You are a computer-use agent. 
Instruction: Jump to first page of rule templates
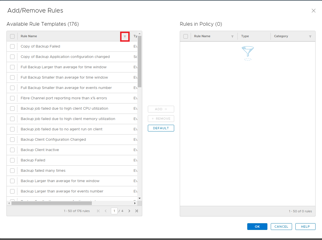point(98,211)
